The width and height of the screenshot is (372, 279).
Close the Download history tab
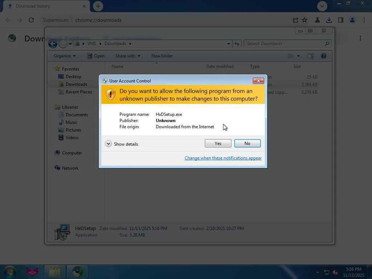point(84,6)
